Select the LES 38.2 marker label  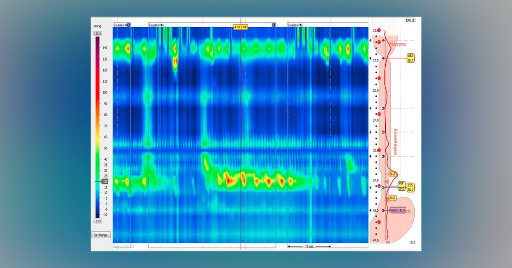pyautogui.click(x=410, y=187)
